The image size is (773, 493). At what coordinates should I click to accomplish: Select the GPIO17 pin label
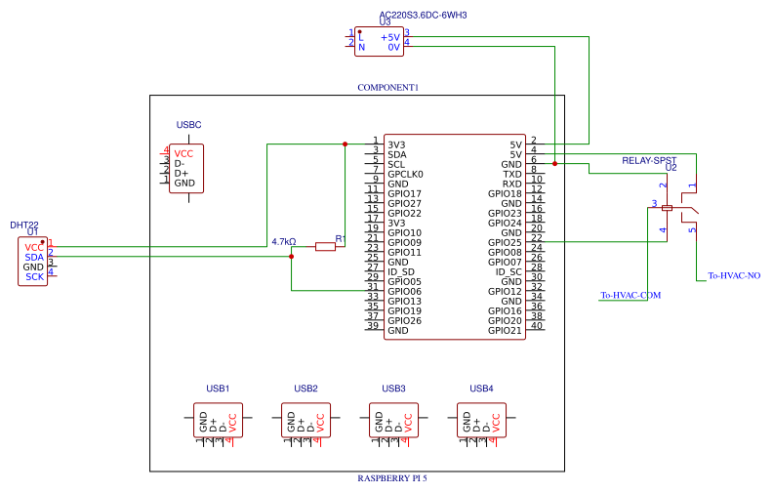404,193
